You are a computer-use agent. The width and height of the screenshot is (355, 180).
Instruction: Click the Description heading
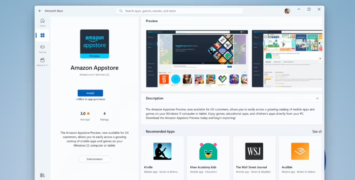click(x=155, y=98)
